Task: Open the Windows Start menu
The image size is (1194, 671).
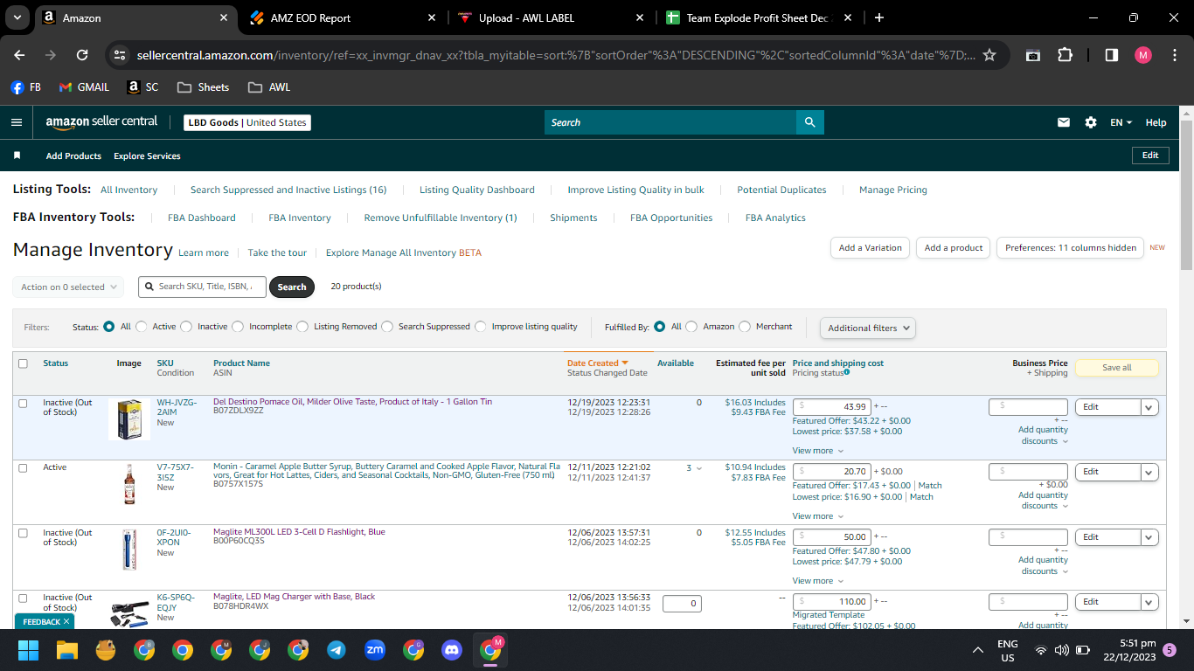Action: (29, 650)
